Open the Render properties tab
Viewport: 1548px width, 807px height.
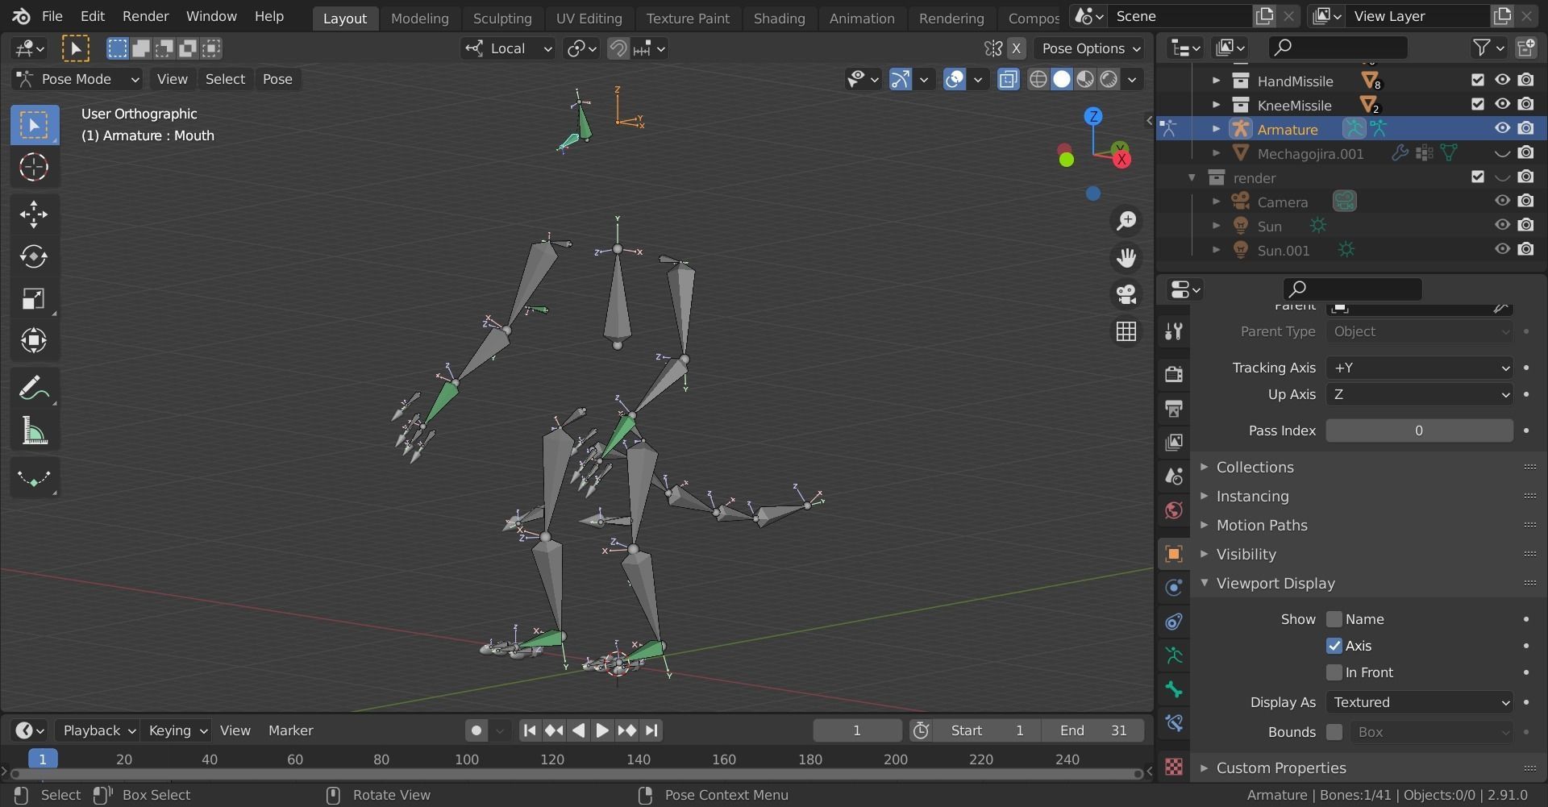pos(1174,373)
